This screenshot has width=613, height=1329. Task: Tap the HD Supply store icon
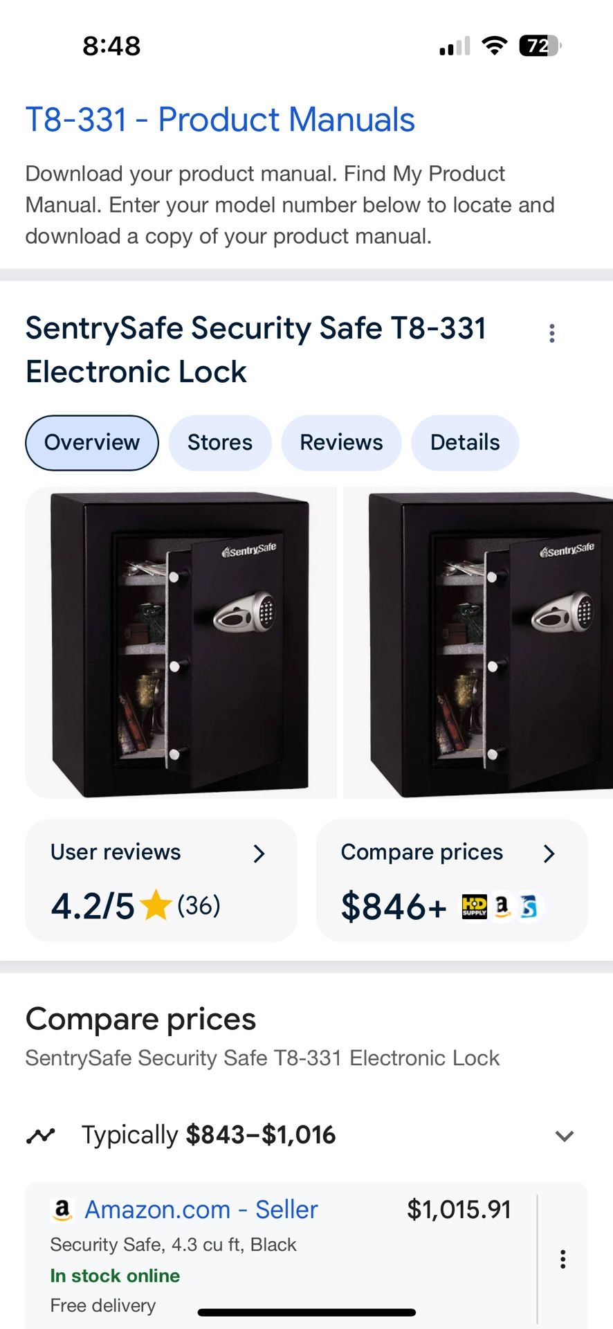(474, 905)
